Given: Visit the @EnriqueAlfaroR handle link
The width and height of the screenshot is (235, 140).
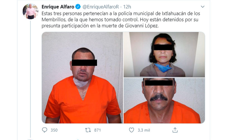Looking at the screenshot, I should click(x=101, y=7).
